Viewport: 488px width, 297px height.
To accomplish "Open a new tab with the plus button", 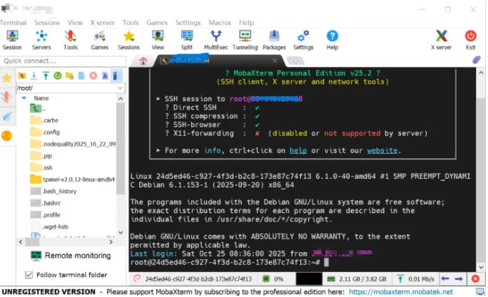I will click(x=295, y=61).
